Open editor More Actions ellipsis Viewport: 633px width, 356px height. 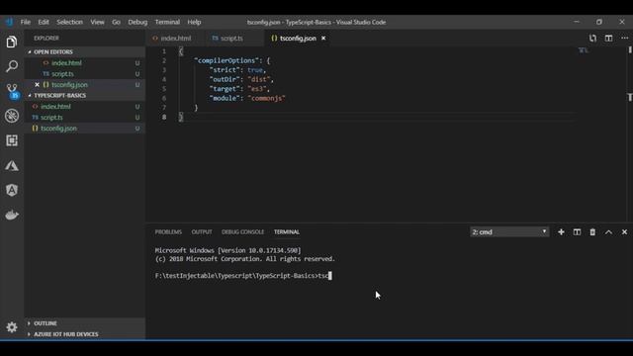624,38
